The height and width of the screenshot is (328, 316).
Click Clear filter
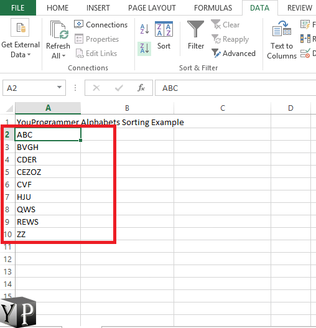click(x=225, y=24)
